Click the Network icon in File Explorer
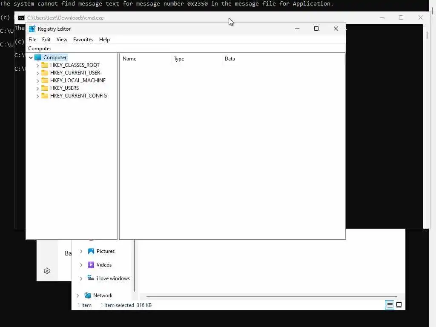The image size is (436, 327). (x=88, y=295)
